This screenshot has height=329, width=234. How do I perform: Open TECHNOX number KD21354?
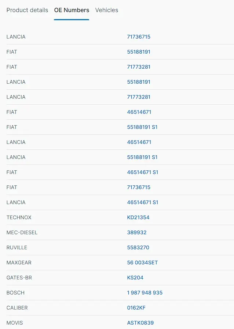(x=138, y=217)
